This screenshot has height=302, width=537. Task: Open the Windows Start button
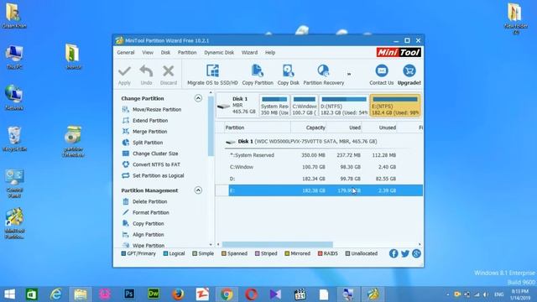tap(9, 294)
